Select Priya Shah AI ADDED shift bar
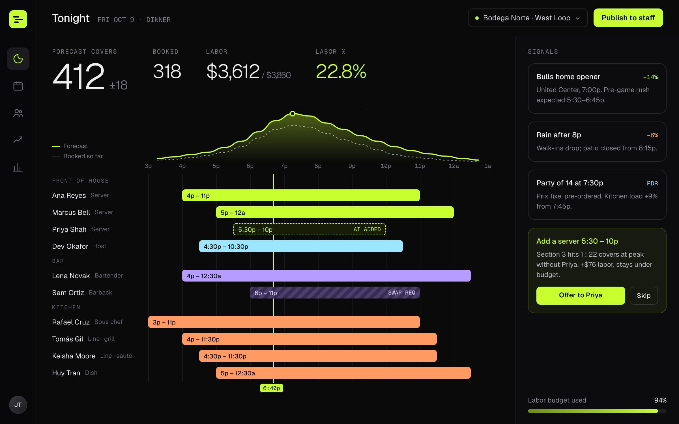This screenshot has width=679, height=424. pyautogui.click(x=310, y=229)
